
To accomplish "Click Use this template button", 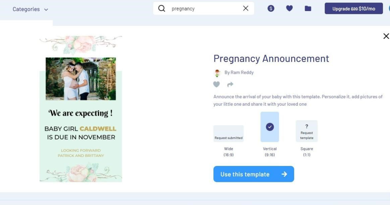I will 254,174.
